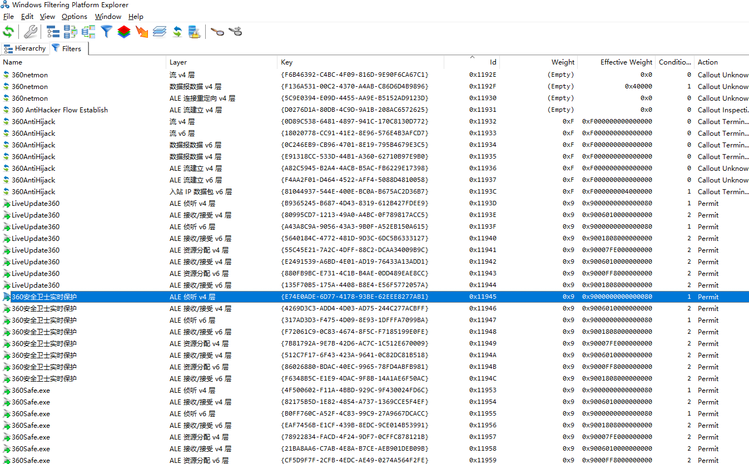
Task: Sort filters by the Weight column
Action: pos(563,62)
